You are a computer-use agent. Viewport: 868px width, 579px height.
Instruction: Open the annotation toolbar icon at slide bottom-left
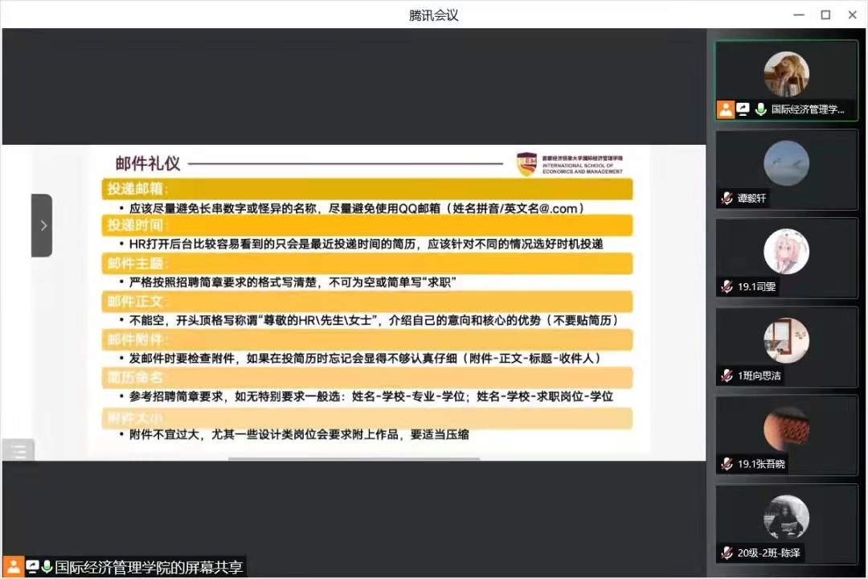tap(18, 451)
